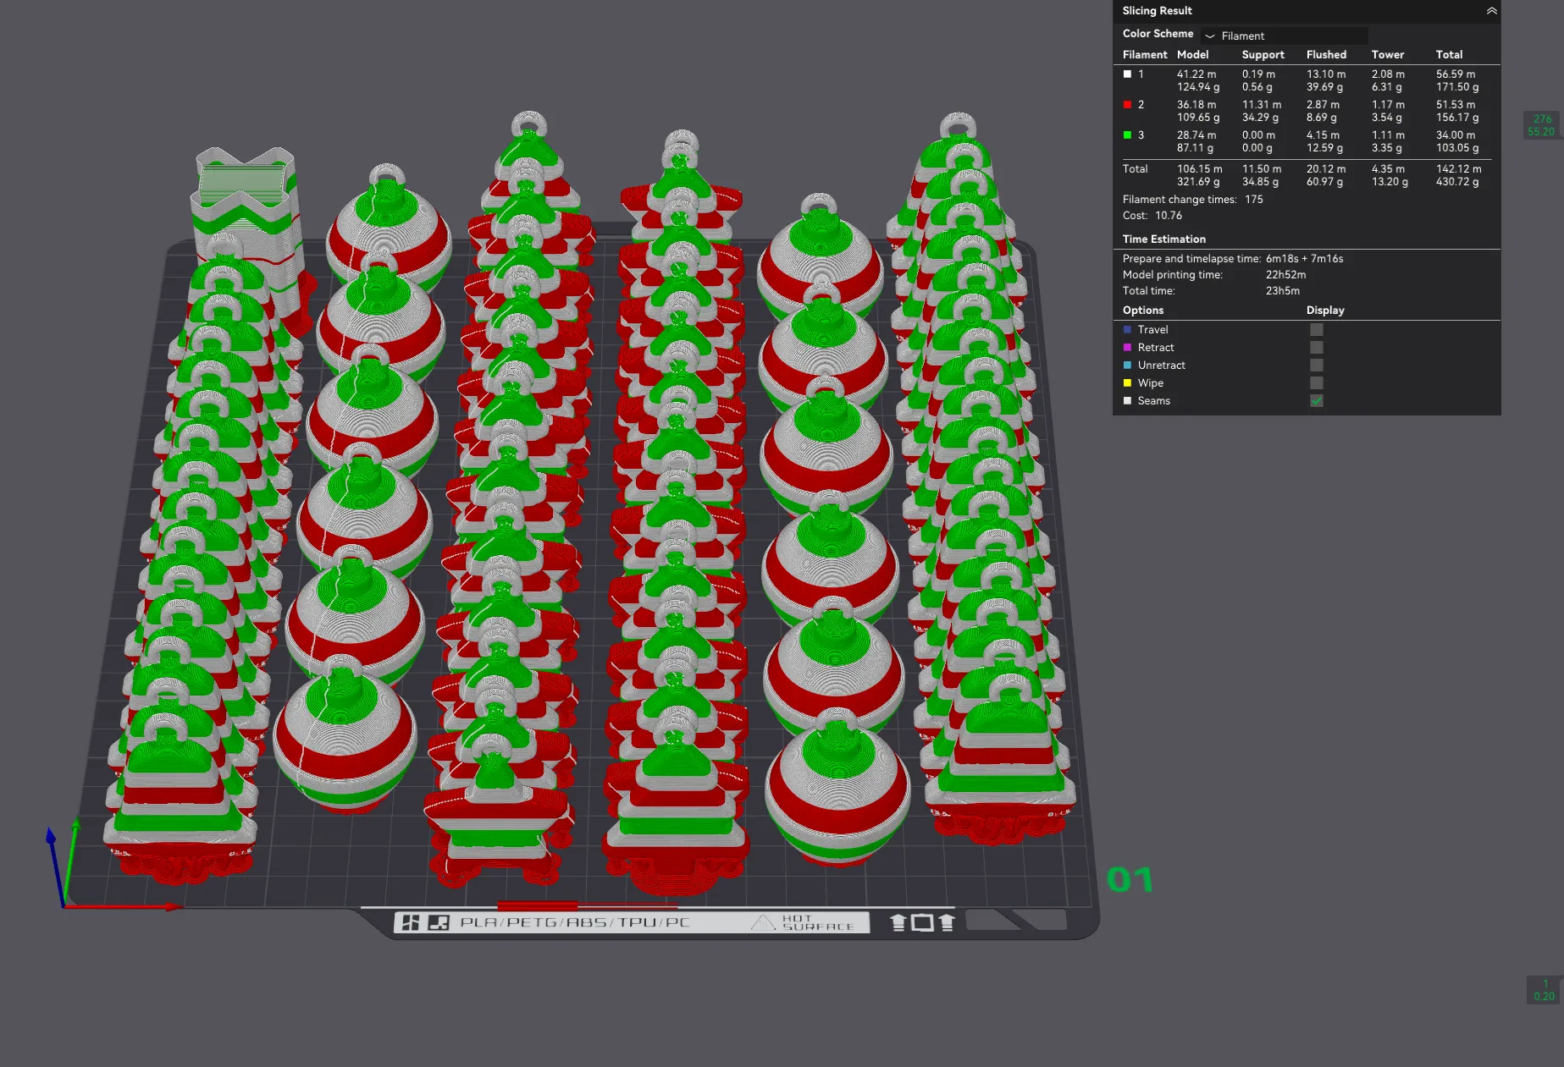This screenshot has width=1564, height=1067.
Task: Open the Color Scheme Filament dropdown
Action: point(1283,36)
